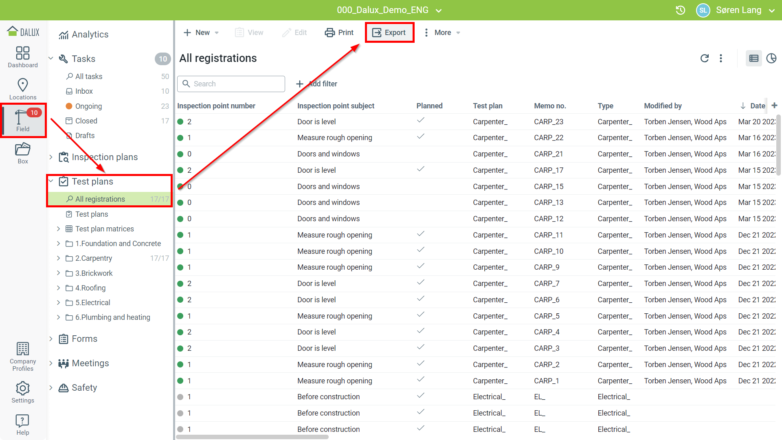Switch to the list view toggle

[754, 58]
